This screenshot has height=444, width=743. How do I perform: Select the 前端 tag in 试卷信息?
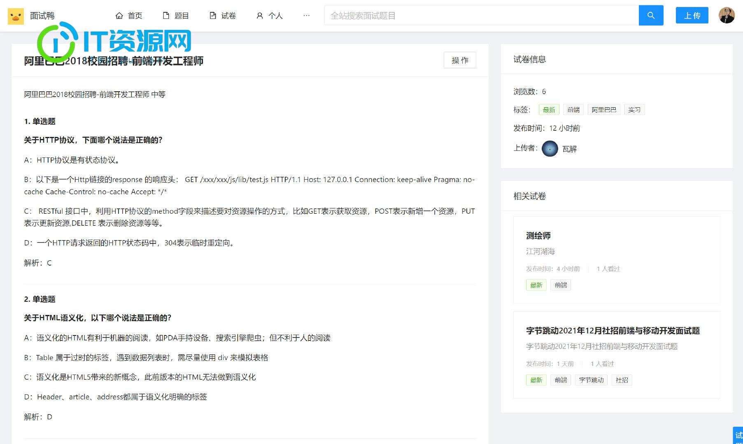(573, 110)
